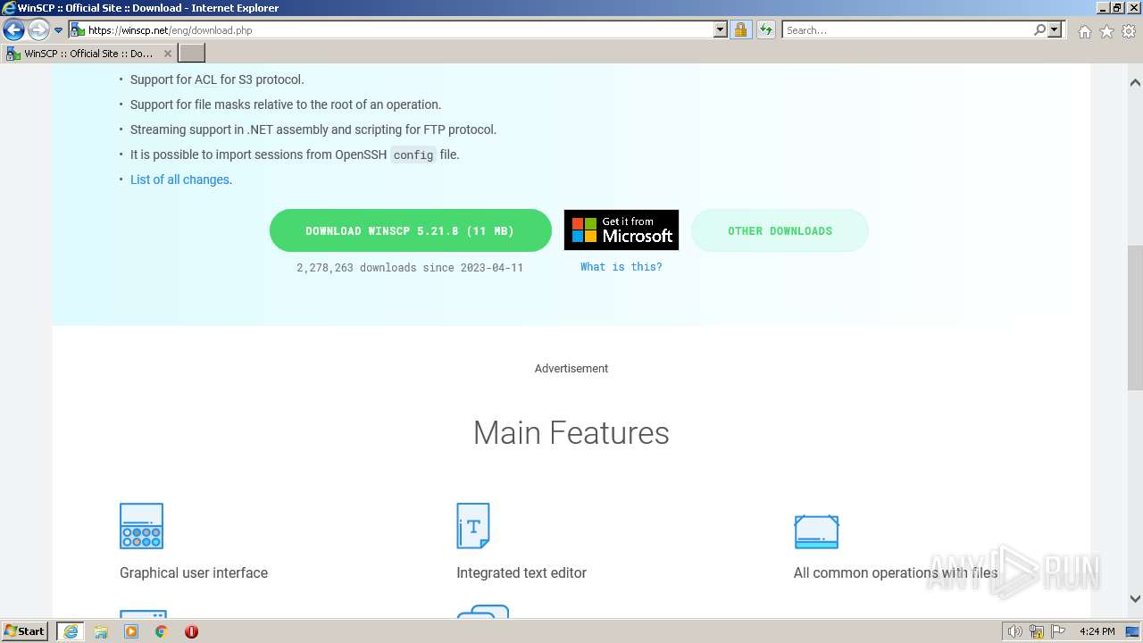Viewport: 1143px width, 643px height.
Task: Refresh the page using the refresh icon
Action: click(765, 29)
